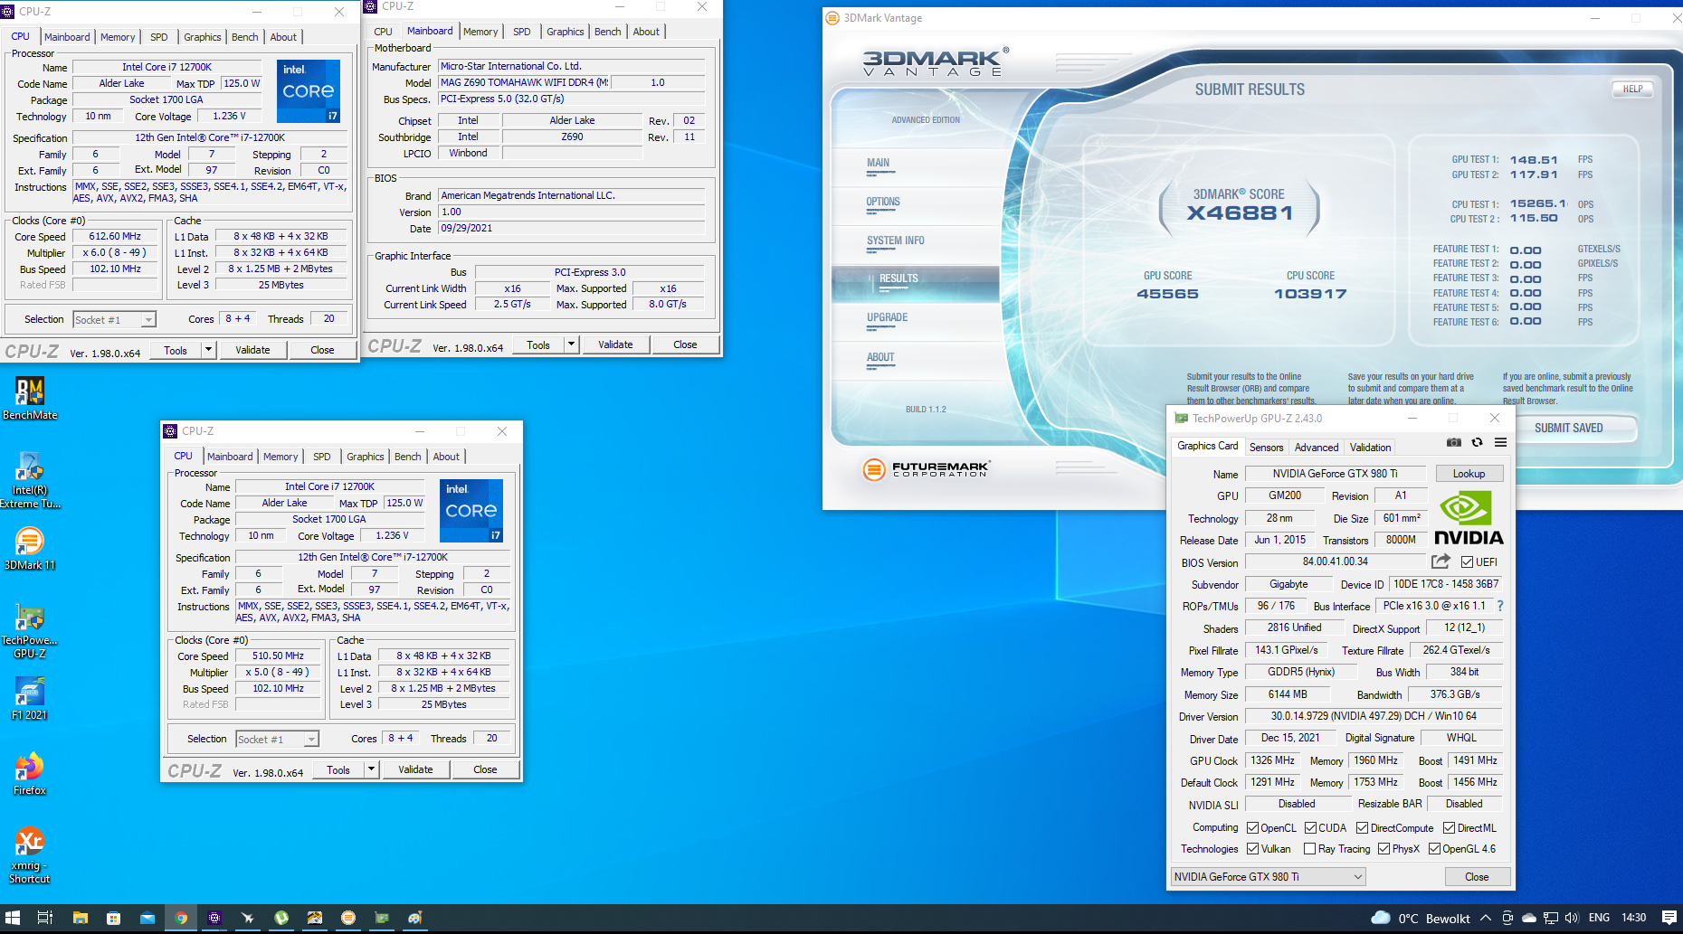The image size is (1683, 934).
Task: Open the Firefox desktop shortcut
Action: (x=30, y=774)
